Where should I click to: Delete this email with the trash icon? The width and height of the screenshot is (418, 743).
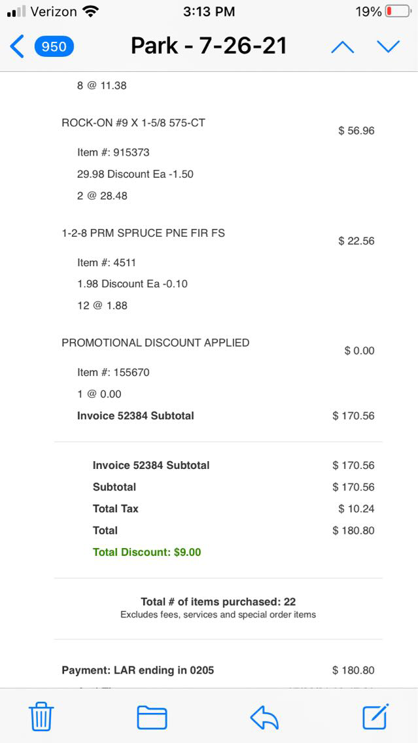pyautogui.click(x=41, y=717)
